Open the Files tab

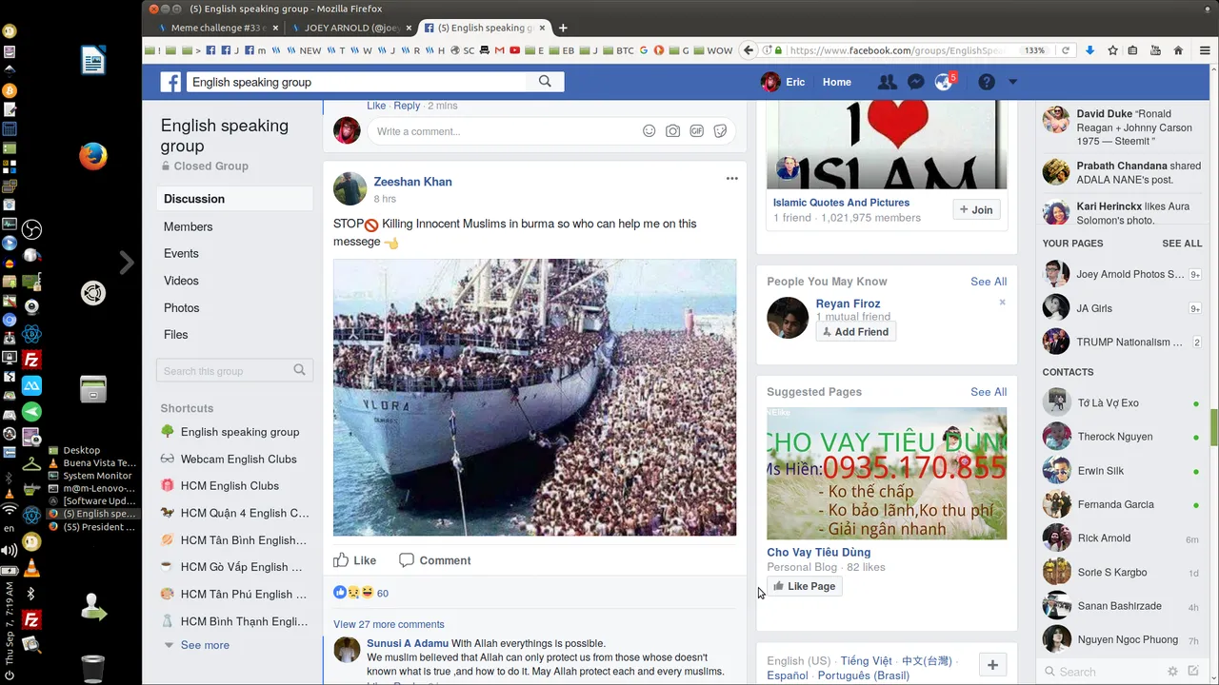coord(176,335)
